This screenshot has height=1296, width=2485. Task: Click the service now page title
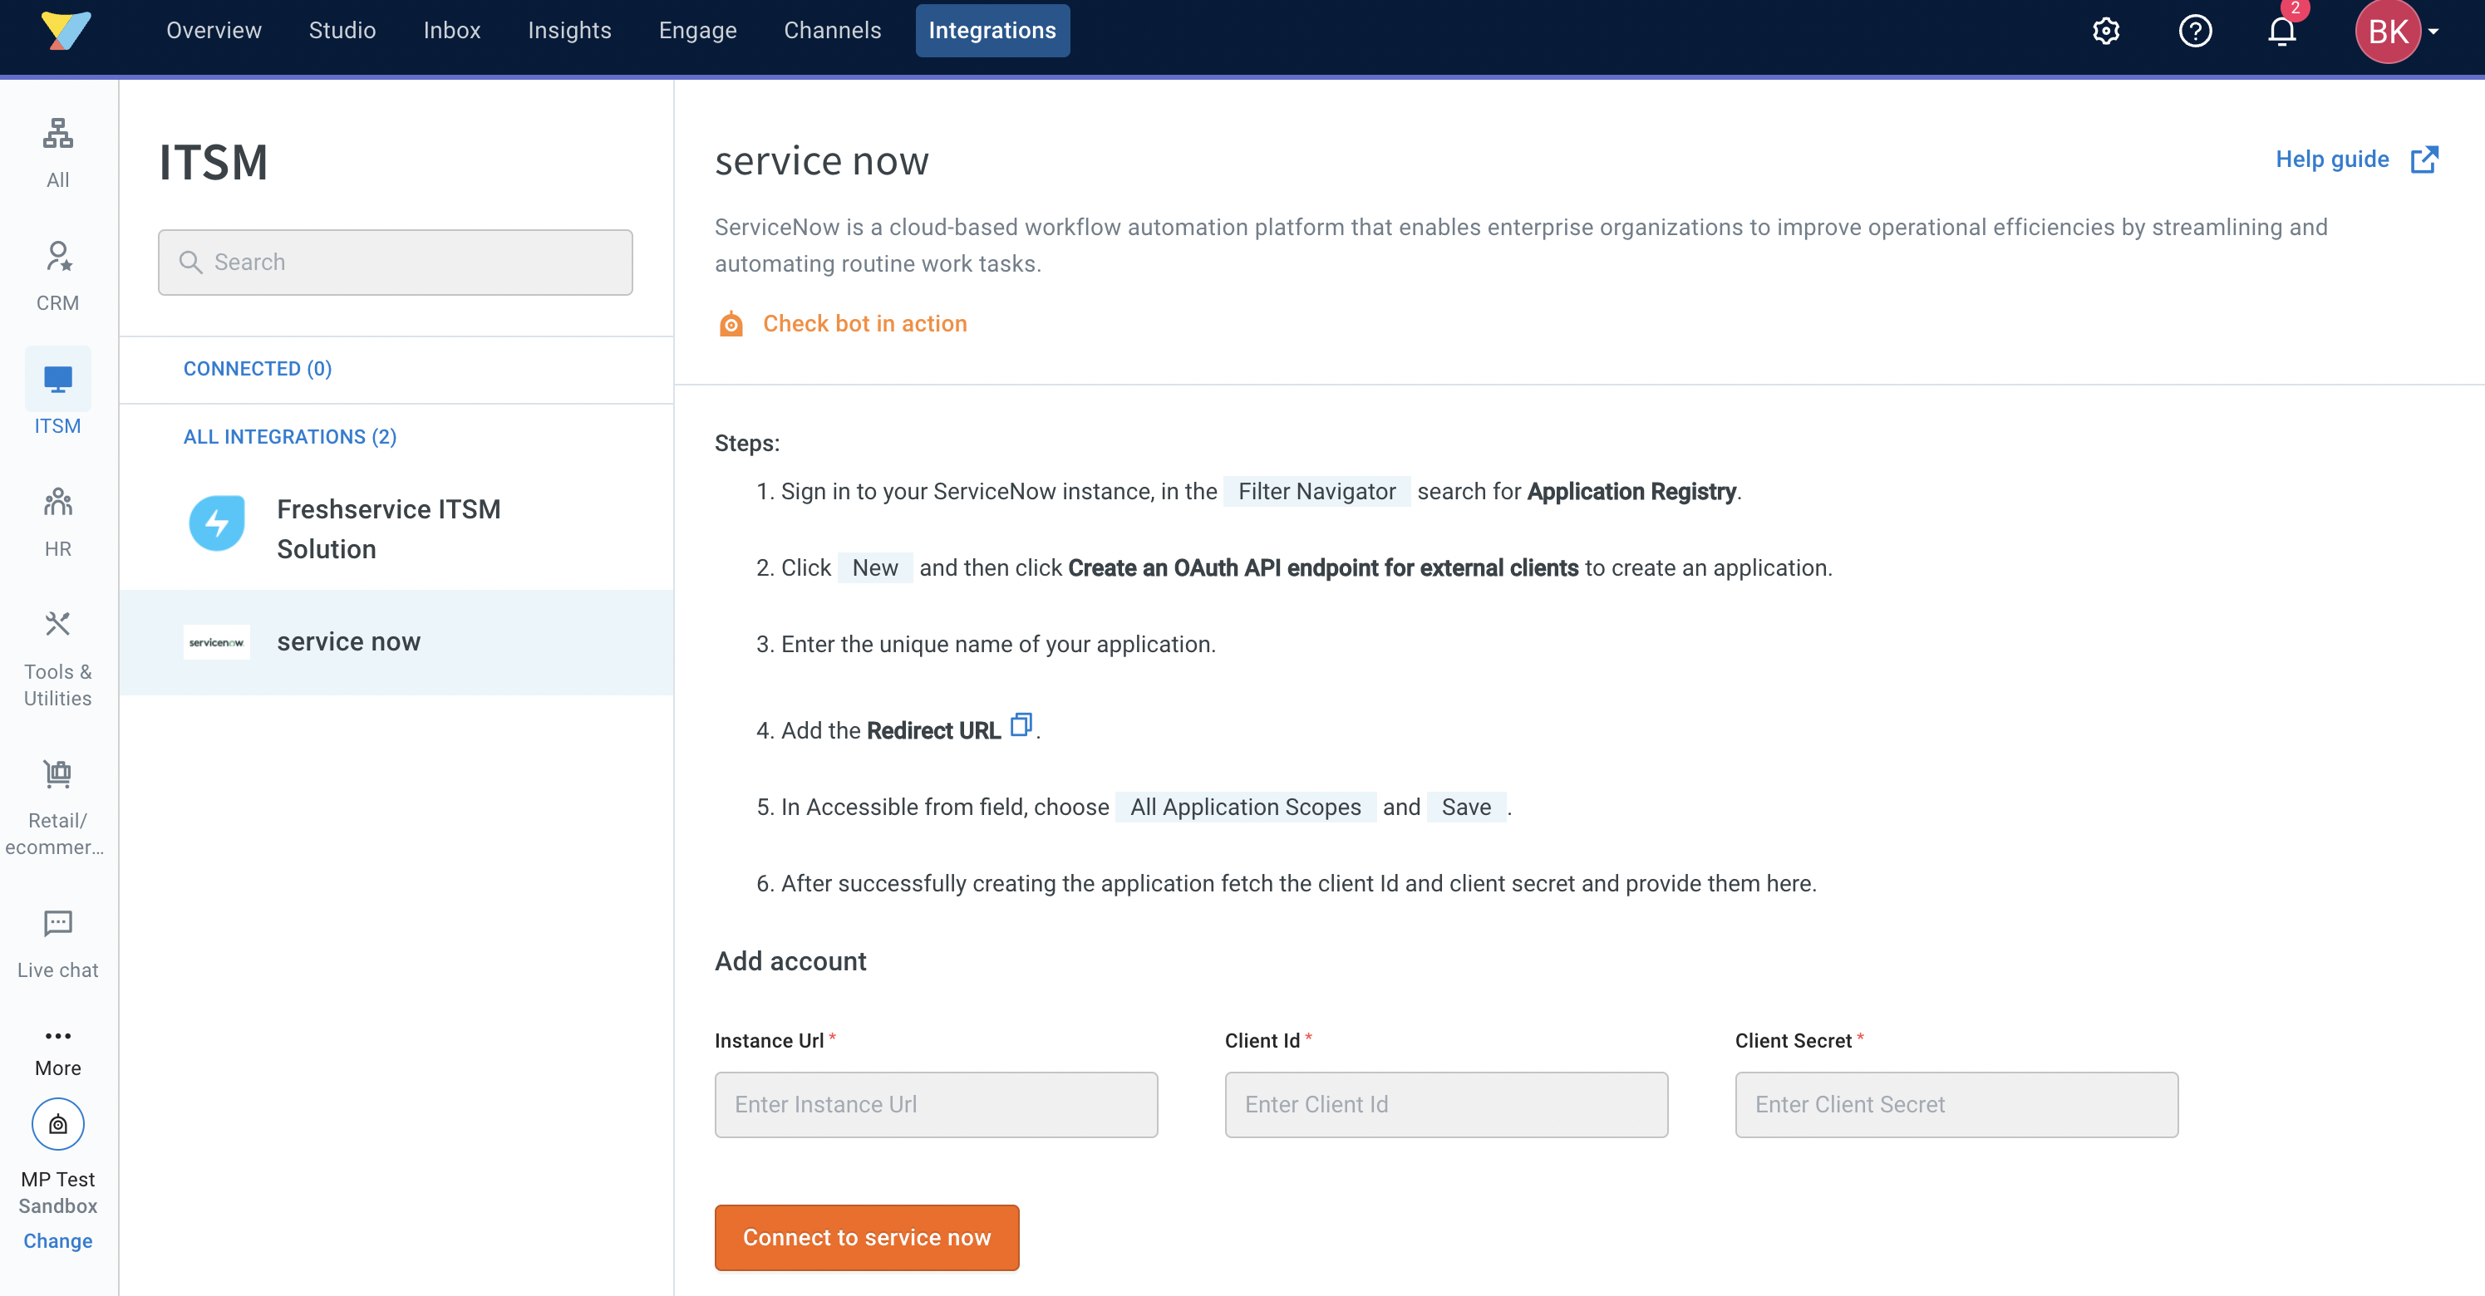pos(822,160)
